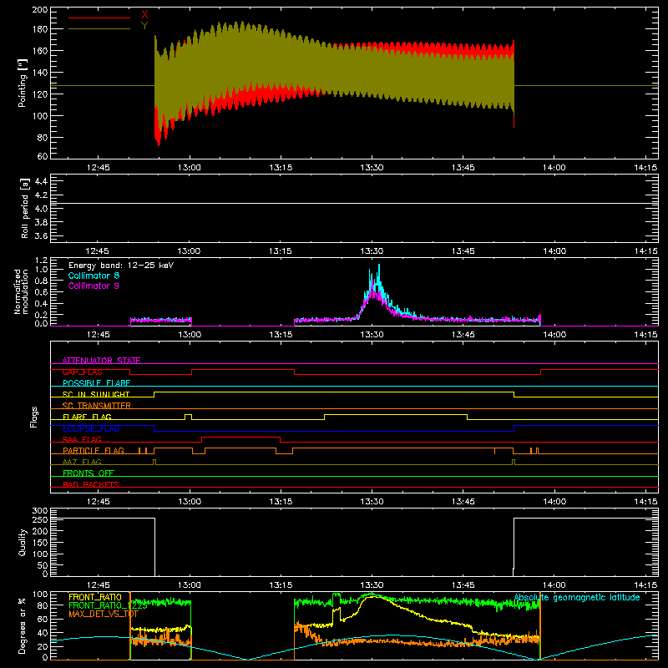Viewport: 668px width, 668px height.
Task: Click the 14:00 time label under Quality plot
Action: pos(554,585)
